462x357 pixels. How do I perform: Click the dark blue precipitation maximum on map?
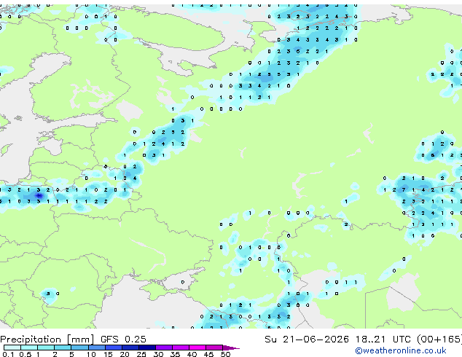coord(39,195)
